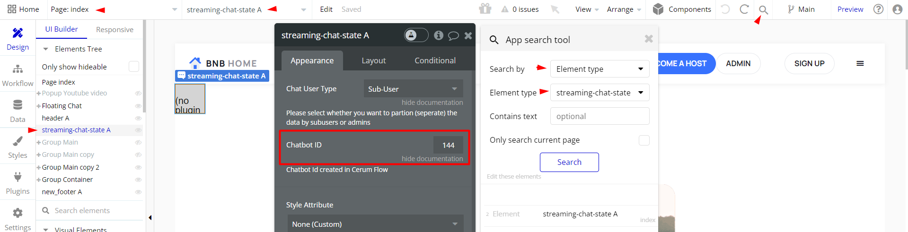Open the streaming-chat-state A element selector dropdown
The width and height of the screenshot is (908, 232).
point(246,9)
